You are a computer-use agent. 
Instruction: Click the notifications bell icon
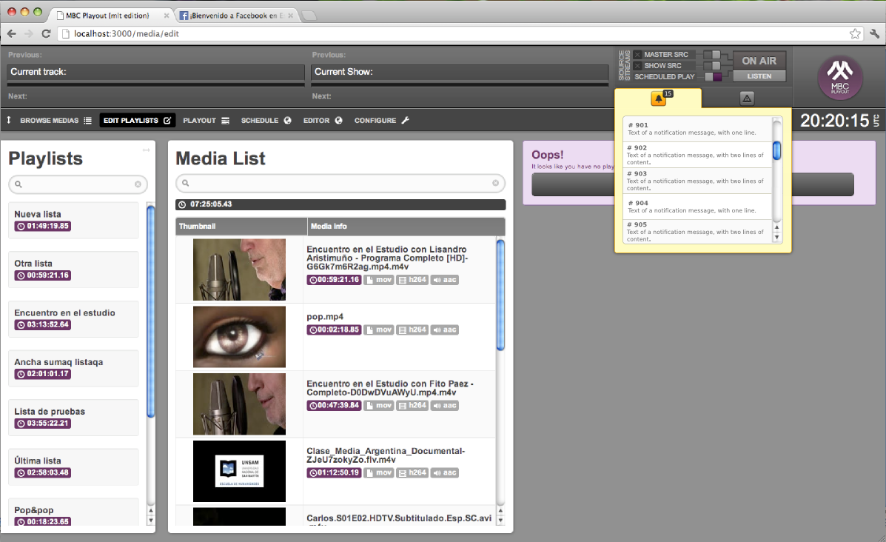(658, 99)
